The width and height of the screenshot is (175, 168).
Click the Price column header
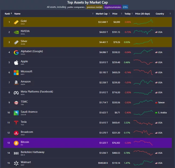pos(115,14)
